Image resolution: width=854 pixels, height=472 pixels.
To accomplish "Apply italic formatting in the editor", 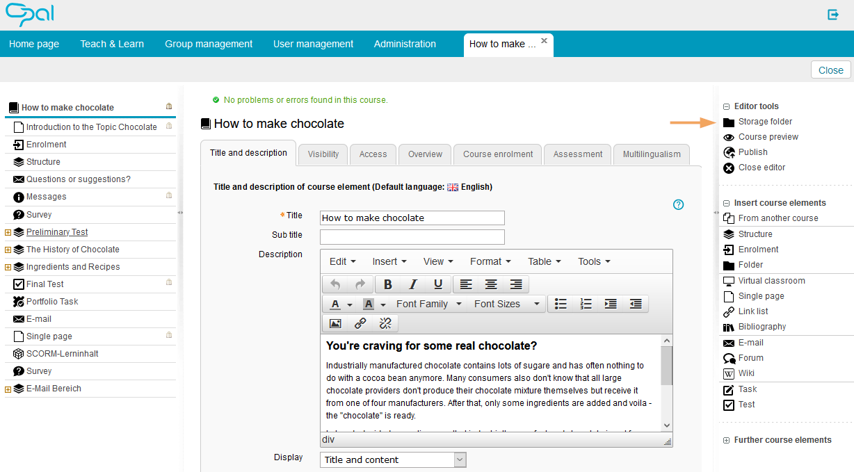I will click(413, 284).
